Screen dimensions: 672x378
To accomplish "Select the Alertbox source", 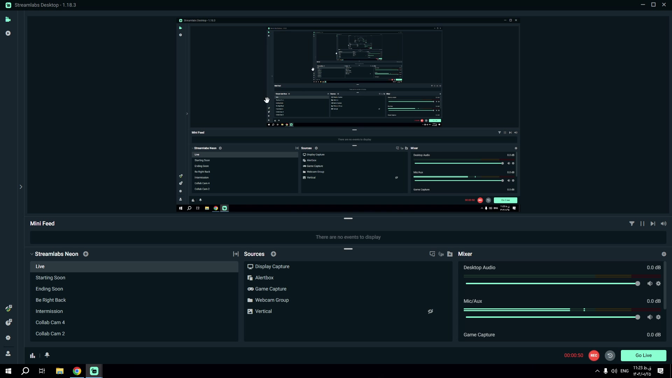I will coord(348,278).
